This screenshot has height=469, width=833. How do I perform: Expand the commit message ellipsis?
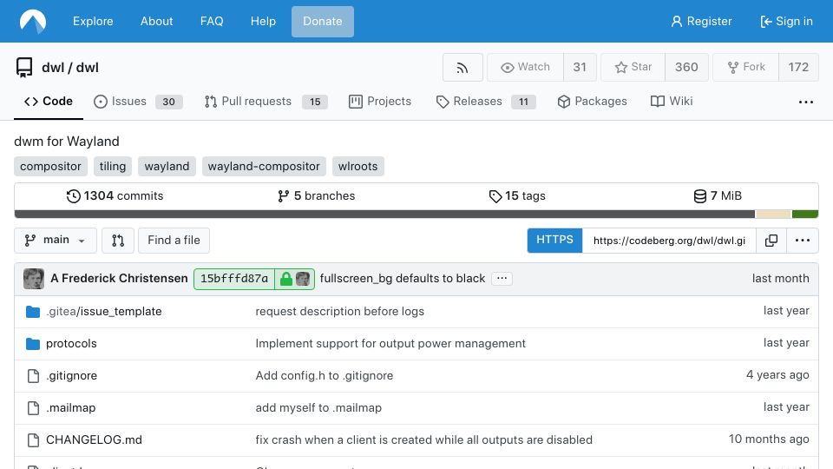[x=502, y=279]
